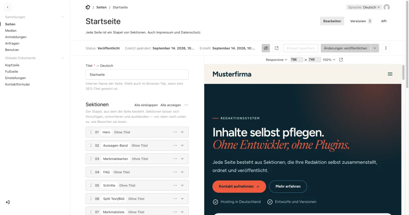The width and height of the screenshot is (409, 215).
Task: Open the Responsive breakpoint dropdown
Action: point(277,60)
